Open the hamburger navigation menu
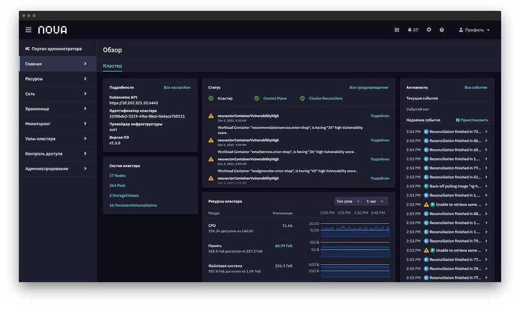This screenshot has height=309, width=520. (28, 30)
